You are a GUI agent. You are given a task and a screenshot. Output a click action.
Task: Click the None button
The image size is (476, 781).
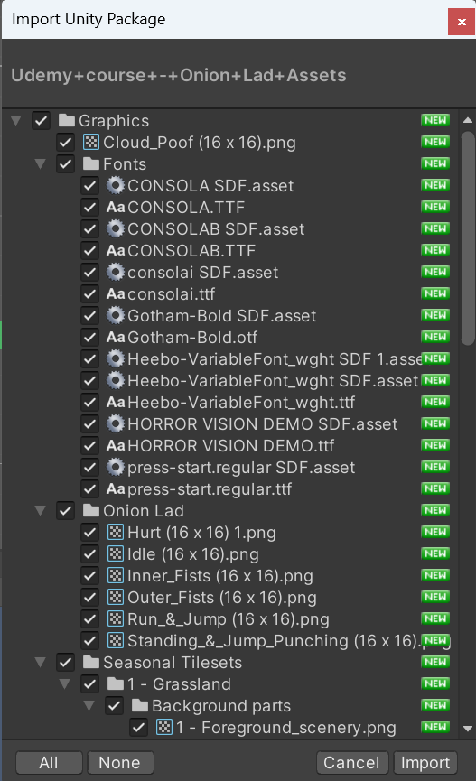coord(120,763)
